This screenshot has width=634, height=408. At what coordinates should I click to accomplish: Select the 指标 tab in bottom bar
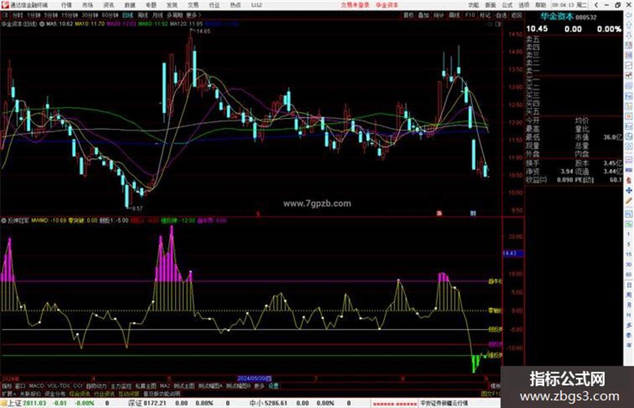coord(7,386)
